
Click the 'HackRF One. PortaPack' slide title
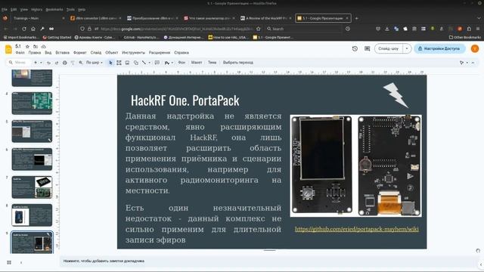coord(185,100)
